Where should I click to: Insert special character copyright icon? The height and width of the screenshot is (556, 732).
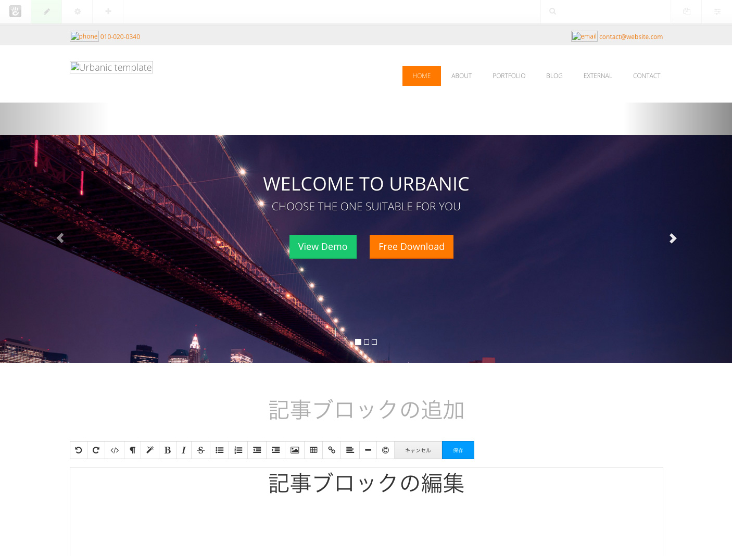[x=385, y=450]
